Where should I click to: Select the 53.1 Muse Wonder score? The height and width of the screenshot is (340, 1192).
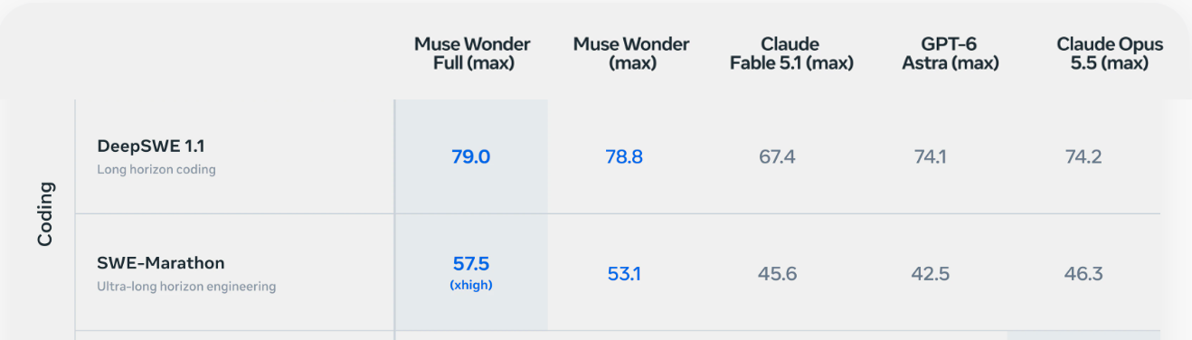[624, 274]
